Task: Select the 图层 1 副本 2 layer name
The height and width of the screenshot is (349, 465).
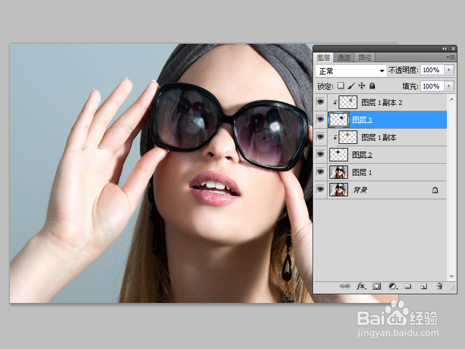Action: [x=382, y=103]
